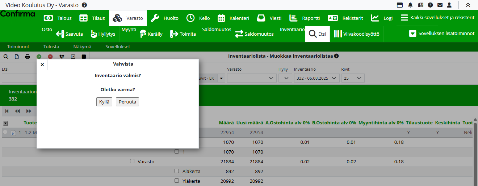Expand the Rivit 25 dropdown

point(353,78)
